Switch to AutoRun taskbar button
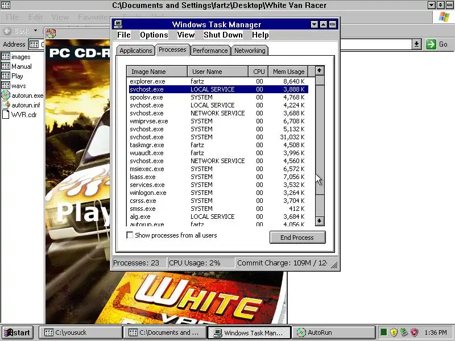This screenshot has height=341, width=455. [x=333, y=332]
